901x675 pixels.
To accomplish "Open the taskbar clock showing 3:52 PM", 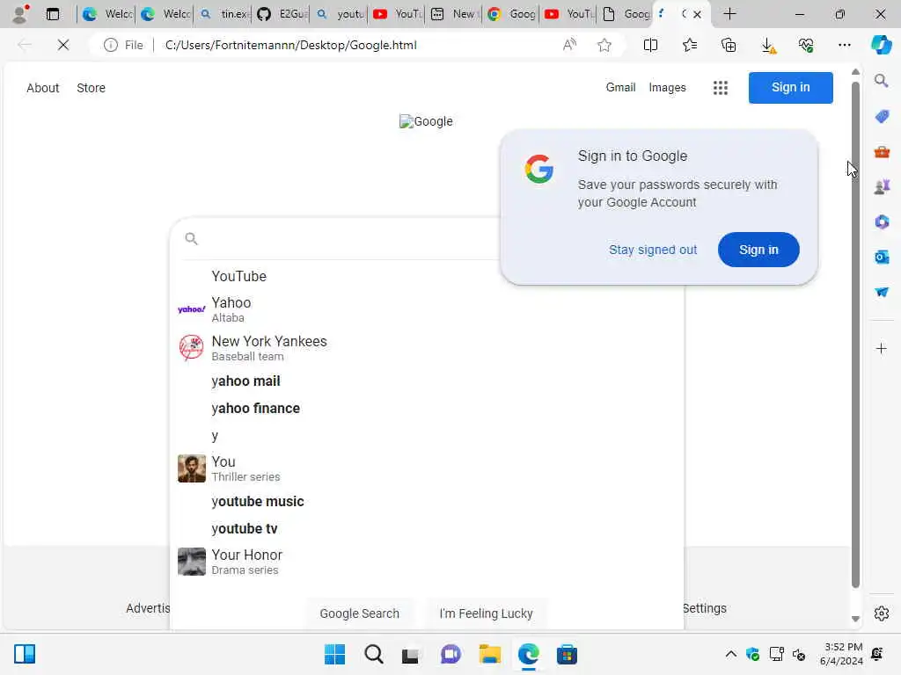I will [841, 654].
